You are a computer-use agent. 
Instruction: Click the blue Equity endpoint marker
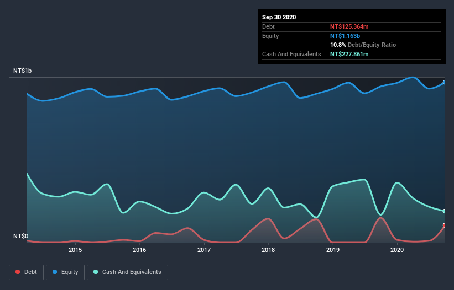tap(445, 83)
